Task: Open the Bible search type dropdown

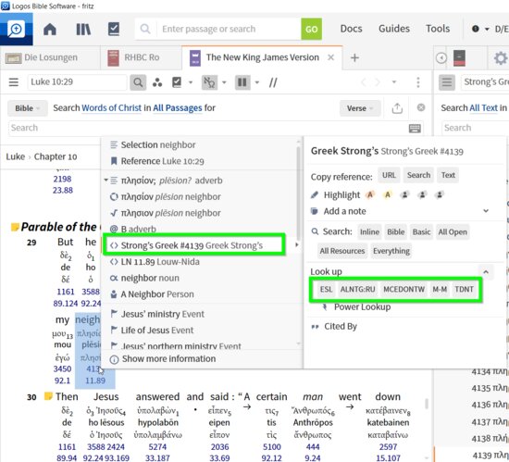Action: (27, 108)
